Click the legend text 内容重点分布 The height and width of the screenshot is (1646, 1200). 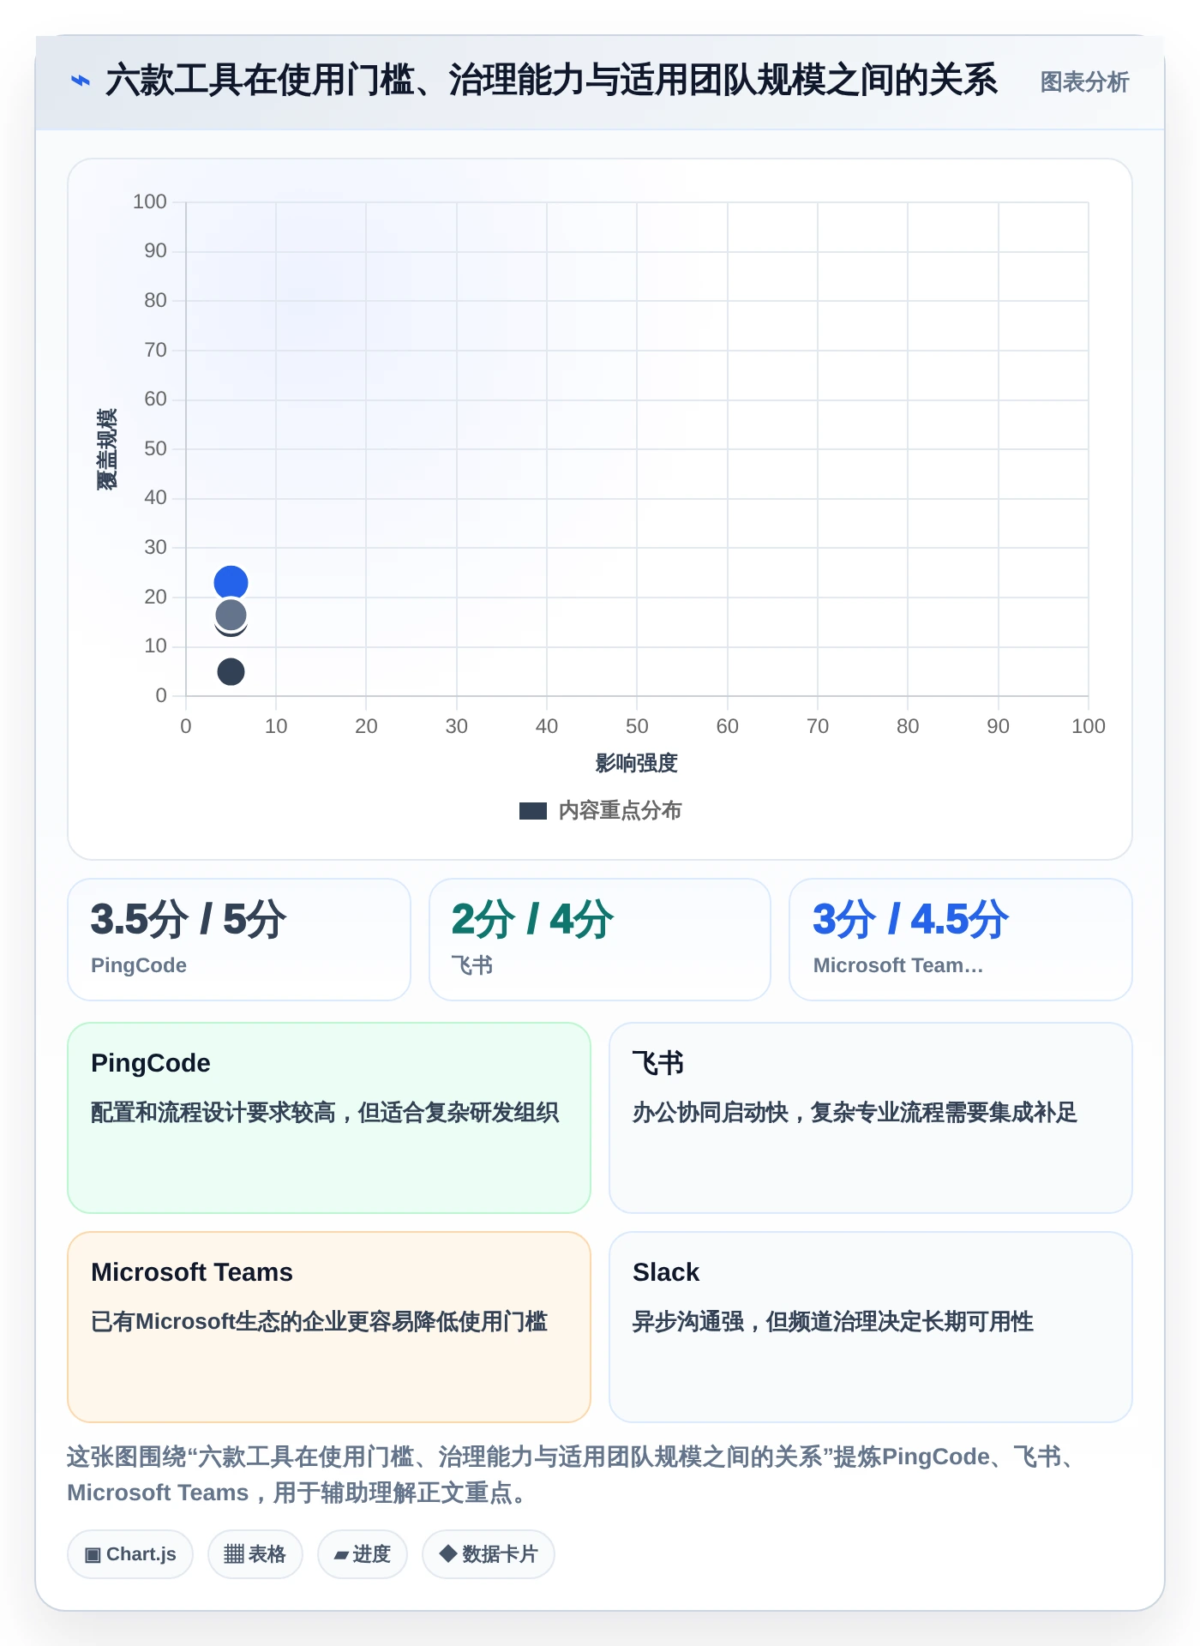click(620, 810)
